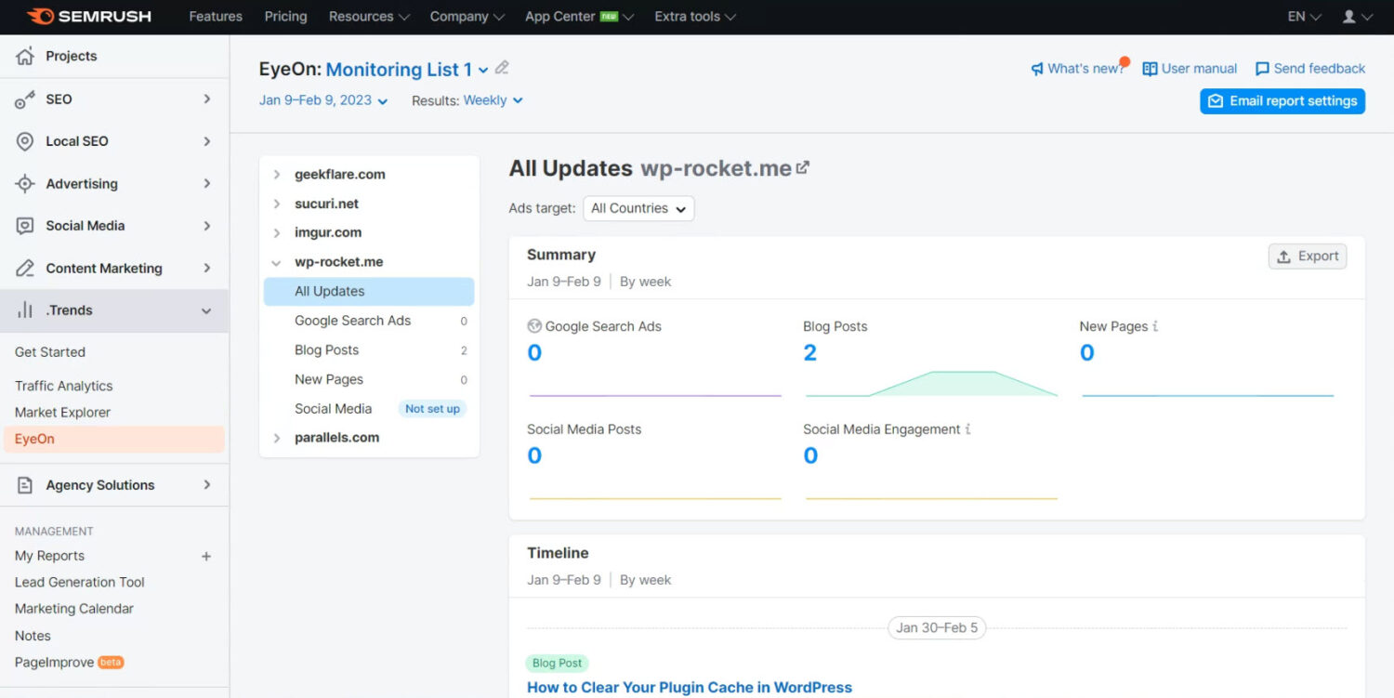The height and width of the screenshot is (698, 1394).
Task: Click the User manual book icon
Action: (1150, 69)
